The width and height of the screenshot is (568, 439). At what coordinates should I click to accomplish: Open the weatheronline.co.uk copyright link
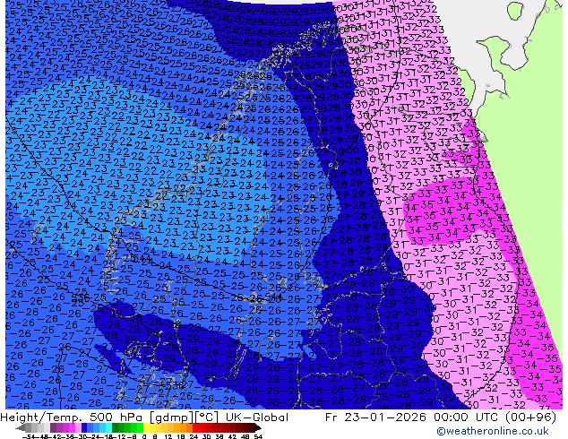point(493,431)
